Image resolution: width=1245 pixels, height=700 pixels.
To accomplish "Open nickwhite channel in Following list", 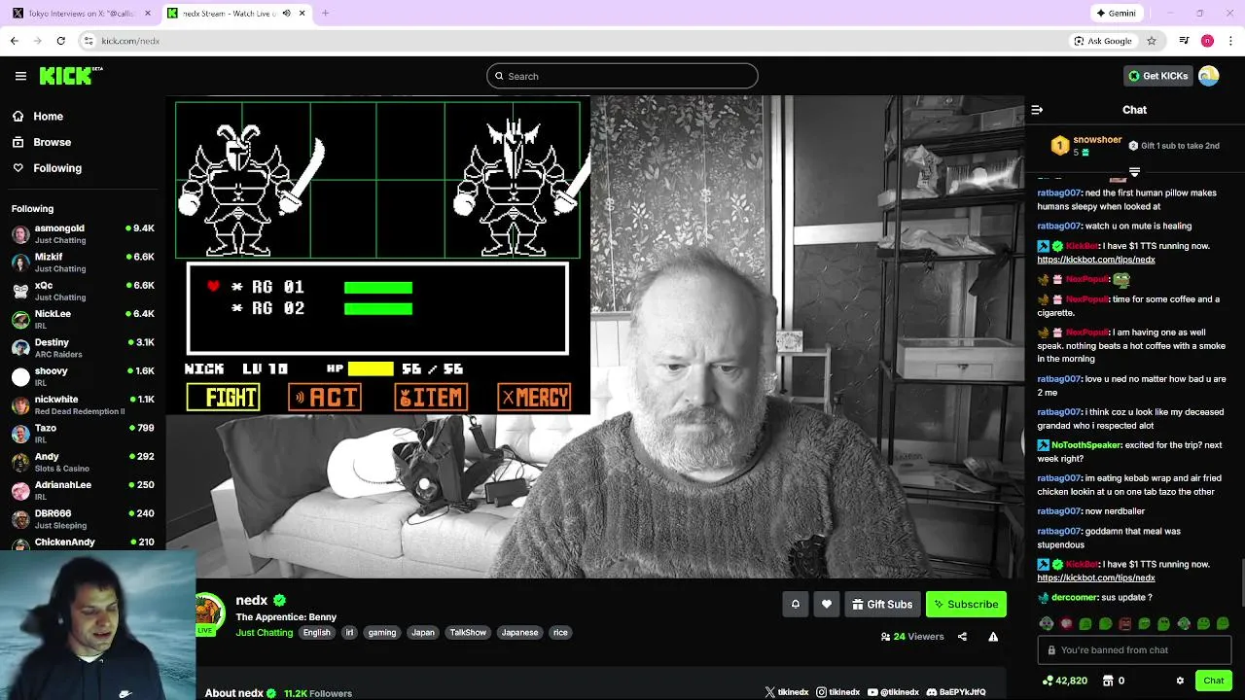I will (x=83, y=404).
